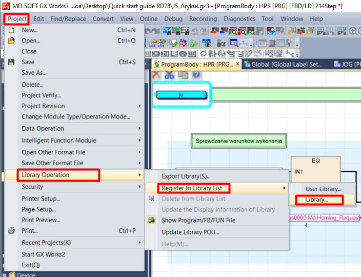
Task: Click icon next to Show Program/FB/FUN File
Action: (151, 220)
